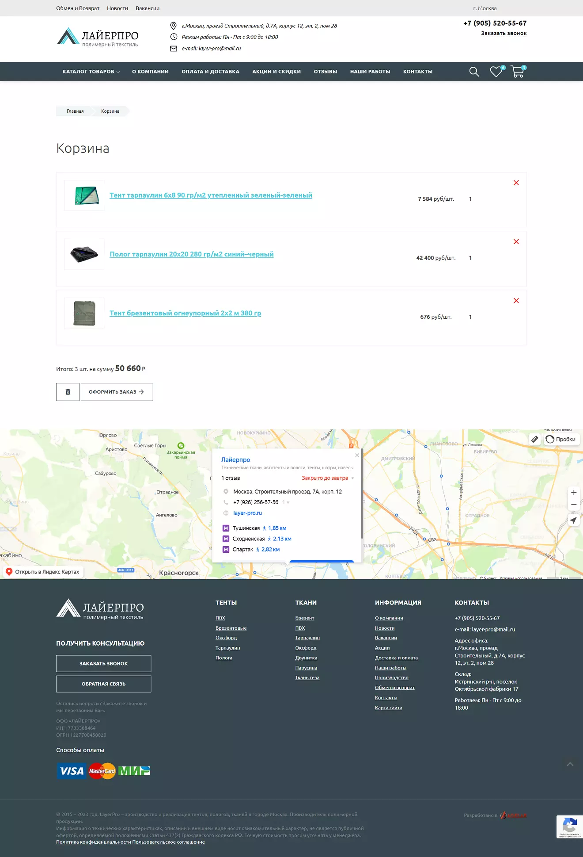Remove the green tarpaulin tent item
Screen dimensions: 583x857
point(516,183)
